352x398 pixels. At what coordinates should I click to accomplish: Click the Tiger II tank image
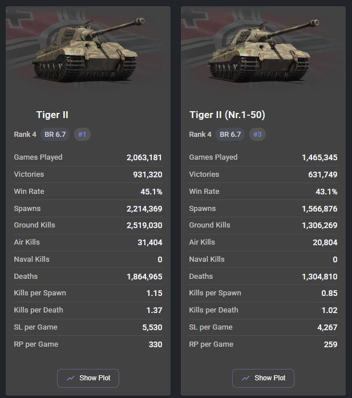pyautogui.click(x=88, y=50)
